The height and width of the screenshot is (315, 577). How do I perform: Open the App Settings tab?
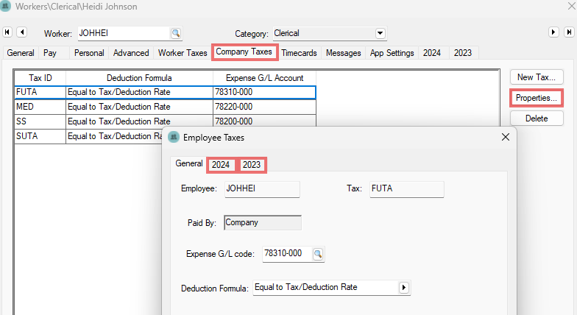tap(392, 53)
